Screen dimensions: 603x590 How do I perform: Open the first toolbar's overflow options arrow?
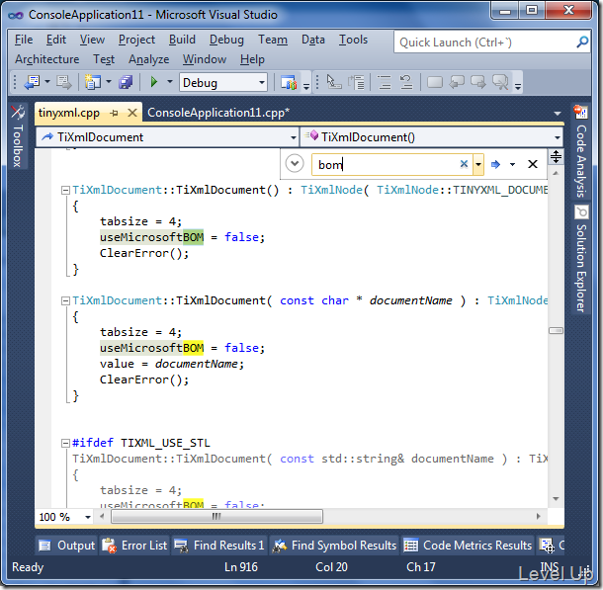click(306, 87)
